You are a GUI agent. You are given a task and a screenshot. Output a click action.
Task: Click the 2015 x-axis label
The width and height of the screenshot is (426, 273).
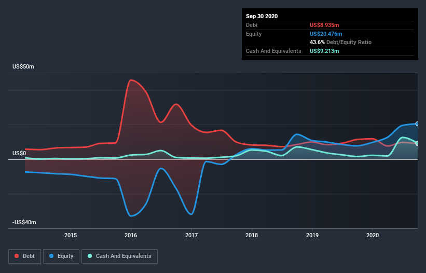point(71,235)
